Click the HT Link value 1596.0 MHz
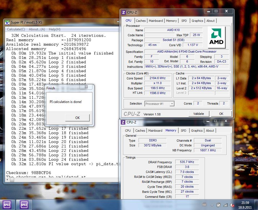Viewport: 258px width, 210px height. [x=157, y=93]
